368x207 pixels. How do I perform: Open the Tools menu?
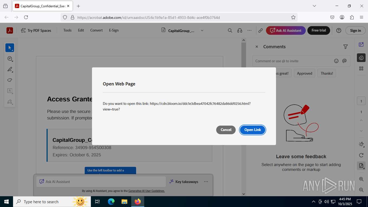67,30
